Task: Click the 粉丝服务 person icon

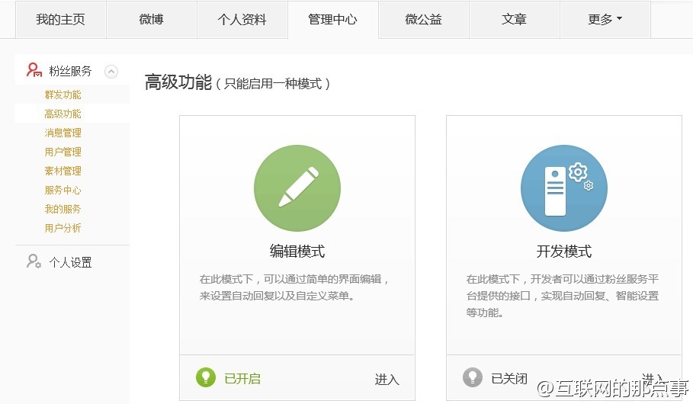Action: coord(34,71)
